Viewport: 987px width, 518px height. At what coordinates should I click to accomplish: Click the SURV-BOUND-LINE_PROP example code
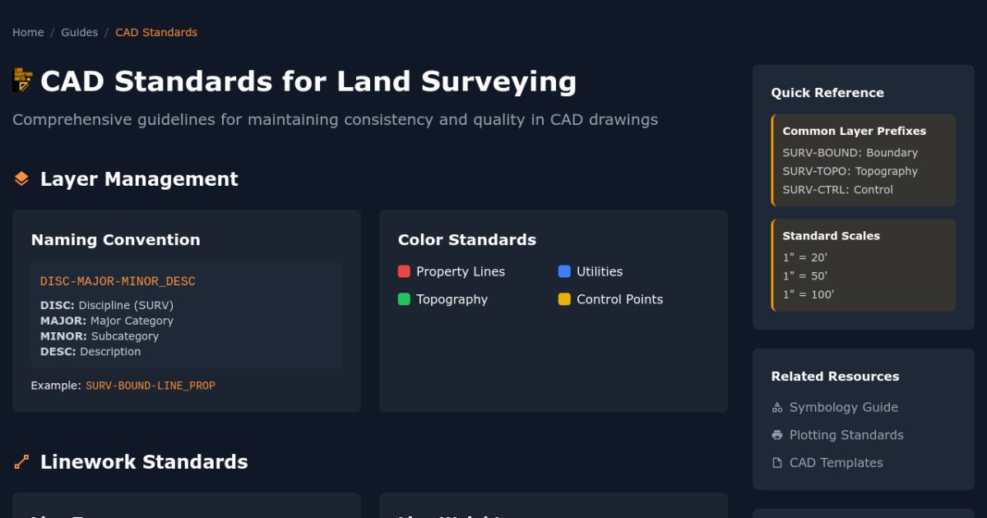(x=151, y=386)
